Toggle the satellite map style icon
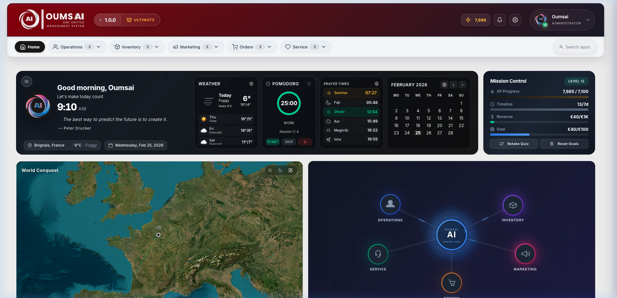 pyautogui.click(x=290, y=170)
